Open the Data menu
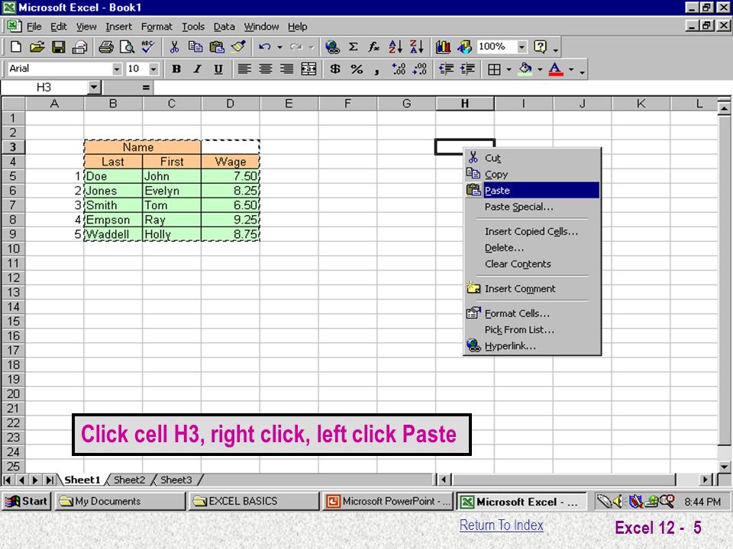Image resolution: width=733 pixels, height=549 pixels. 224,27
